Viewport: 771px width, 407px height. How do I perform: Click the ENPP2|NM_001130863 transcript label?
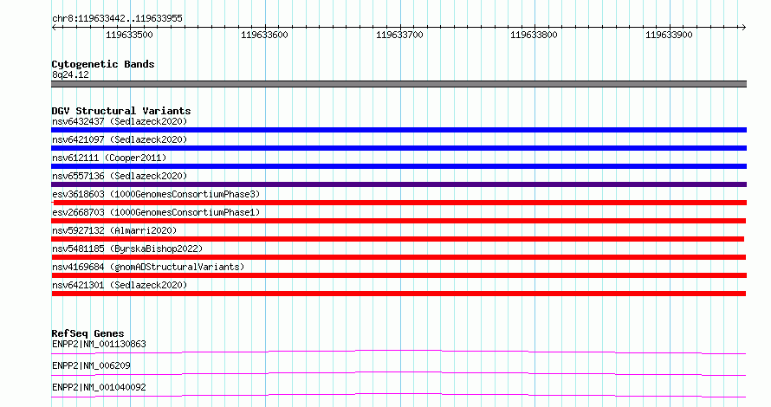click(99, 344)
